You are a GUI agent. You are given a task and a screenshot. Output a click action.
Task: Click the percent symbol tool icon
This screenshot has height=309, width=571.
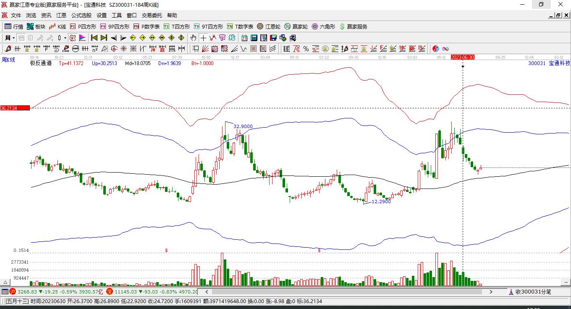[306, 49]
